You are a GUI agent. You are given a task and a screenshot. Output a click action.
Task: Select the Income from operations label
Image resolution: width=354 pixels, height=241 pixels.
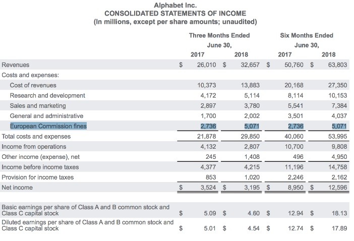(34, 147)
